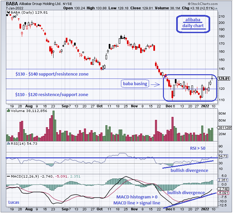Click the 54.73 RSI tag on right axis

223,156
